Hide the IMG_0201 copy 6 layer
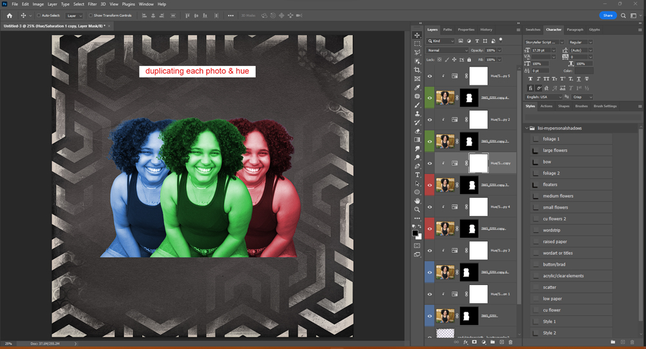Image resolution: width=646 pixels, height=349 pixels. coord(430,272)
